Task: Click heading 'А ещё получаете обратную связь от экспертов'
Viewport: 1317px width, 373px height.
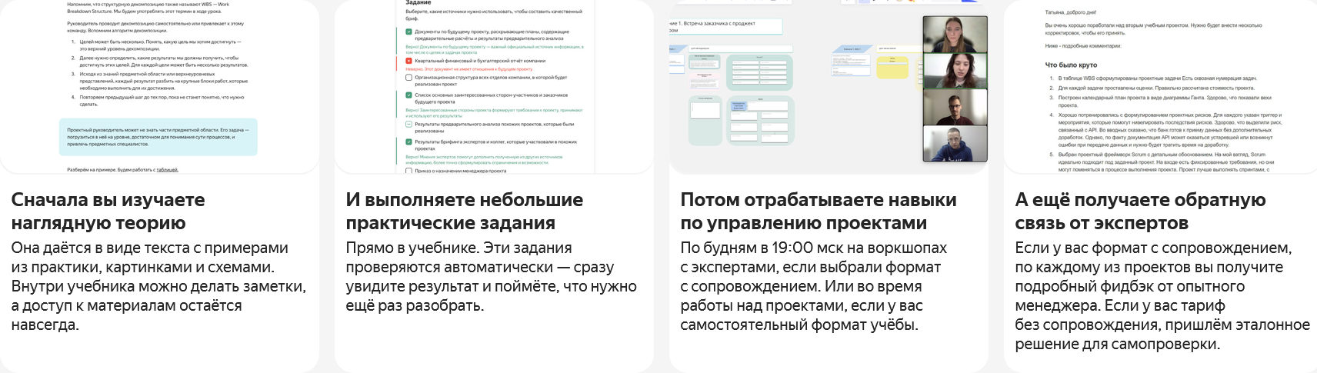Action: pyautogui.click(x=1140, y=211)
